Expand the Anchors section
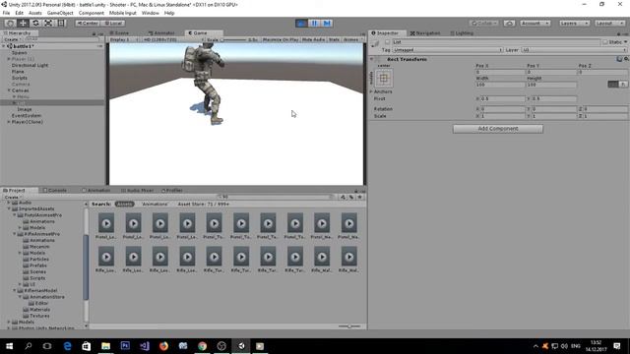 (371, 91)
